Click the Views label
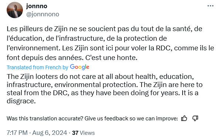 [87, 133]
